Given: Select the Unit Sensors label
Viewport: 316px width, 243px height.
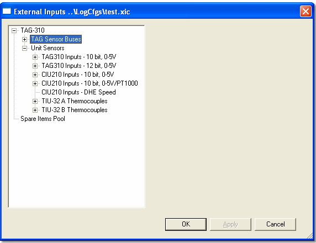Looking at the screenshot, I should (48, 48).
